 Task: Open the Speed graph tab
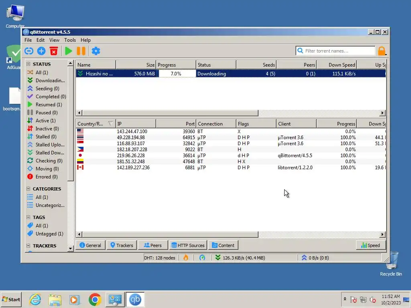[x=370, y=245]
